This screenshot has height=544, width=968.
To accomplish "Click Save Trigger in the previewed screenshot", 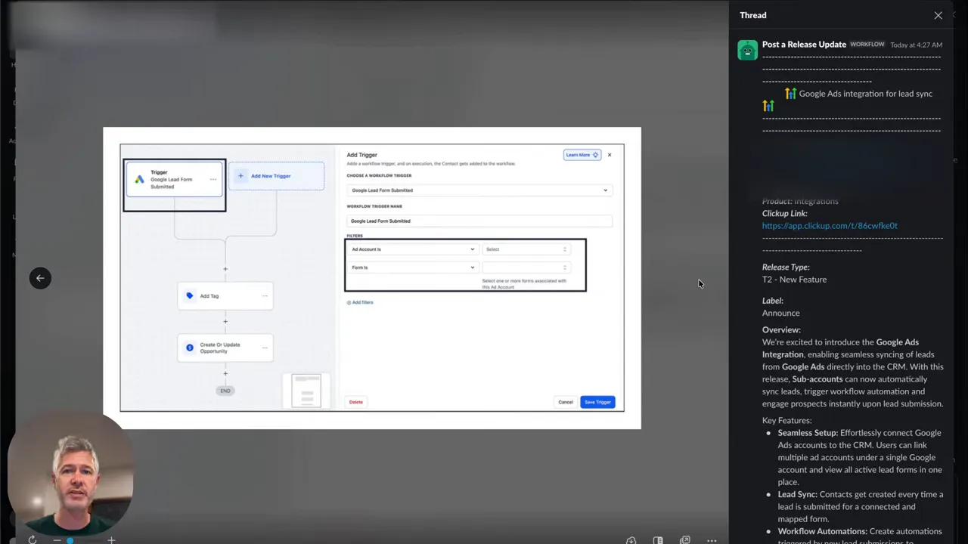I will point(597,402).
